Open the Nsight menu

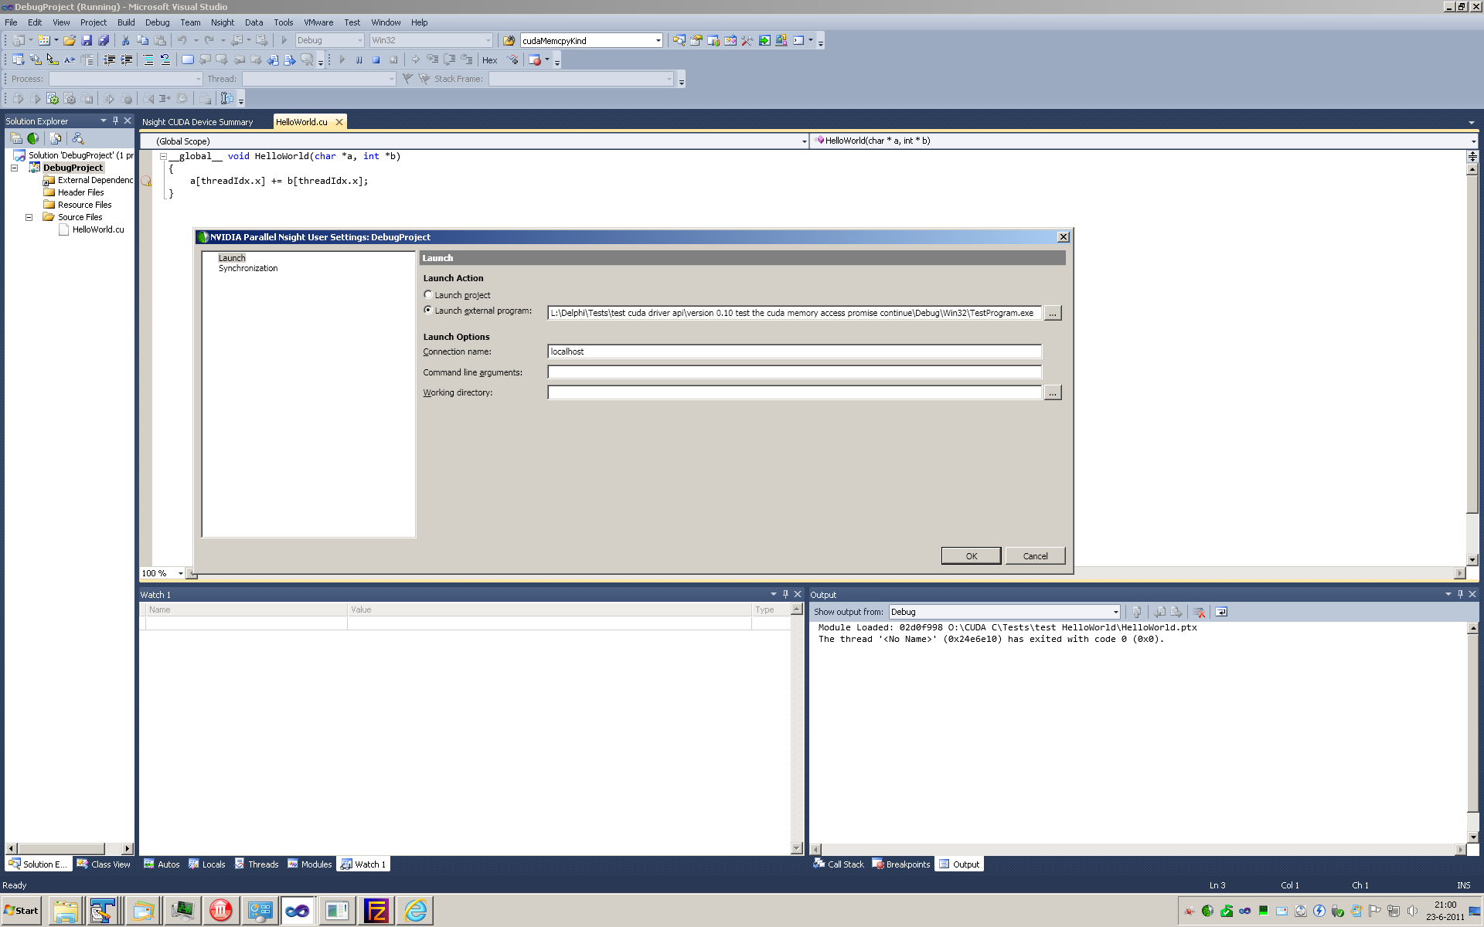(223, 22)
